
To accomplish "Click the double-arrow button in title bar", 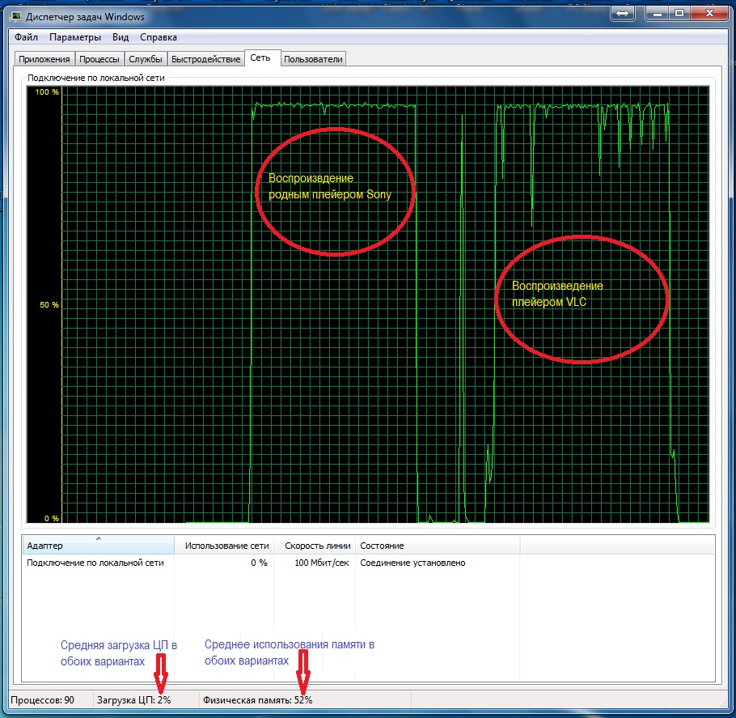I will point(623,14).
